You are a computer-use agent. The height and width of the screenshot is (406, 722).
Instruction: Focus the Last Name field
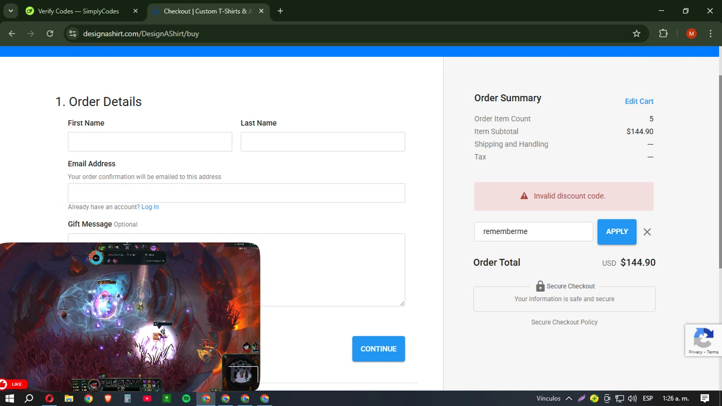click(x=322, y=142)
